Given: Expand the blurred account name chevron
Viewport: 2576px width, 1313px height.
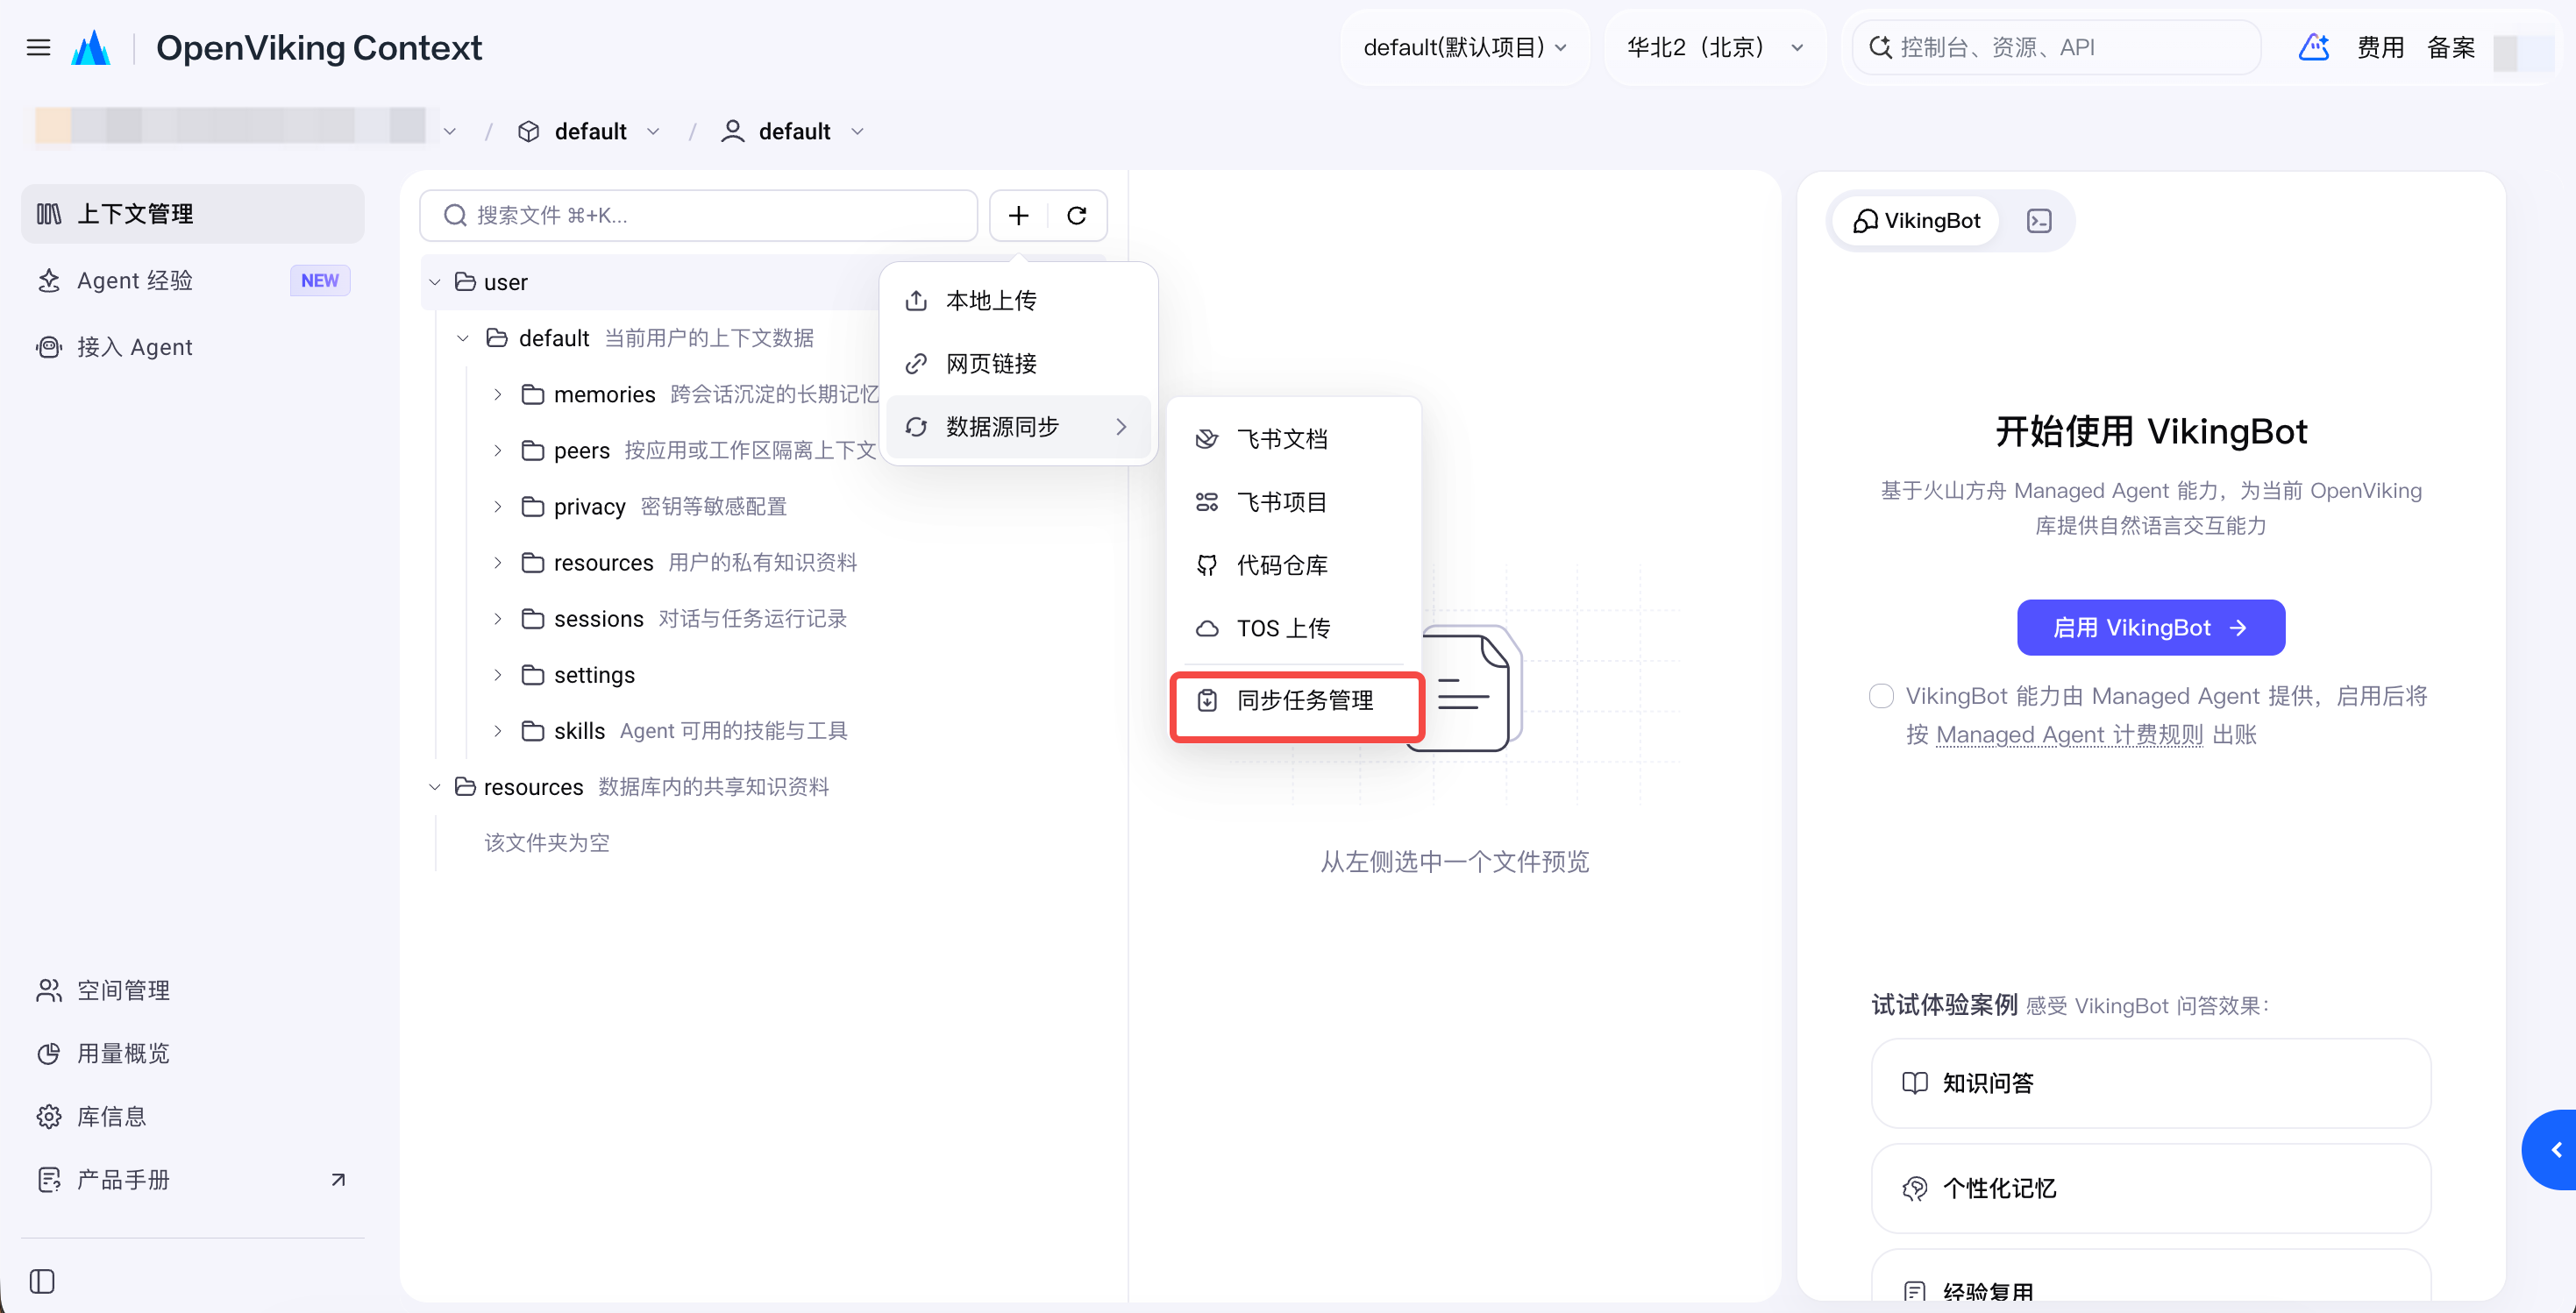Looking at the screenshot, I should 450,131.
